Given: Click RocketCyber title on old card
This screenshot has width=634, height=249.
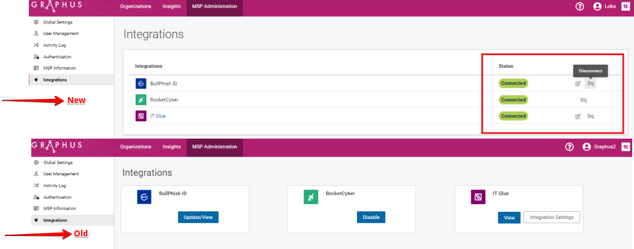Looking at the screenshot, I should (340, 193).
